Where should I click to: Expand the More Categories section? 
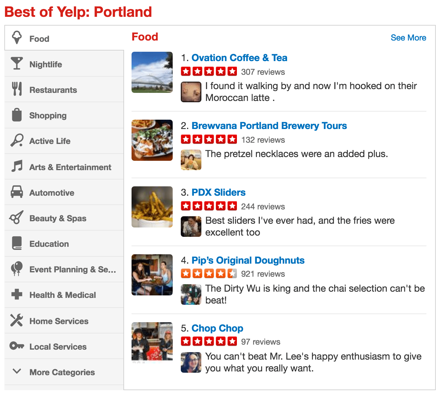click(62, 372)
